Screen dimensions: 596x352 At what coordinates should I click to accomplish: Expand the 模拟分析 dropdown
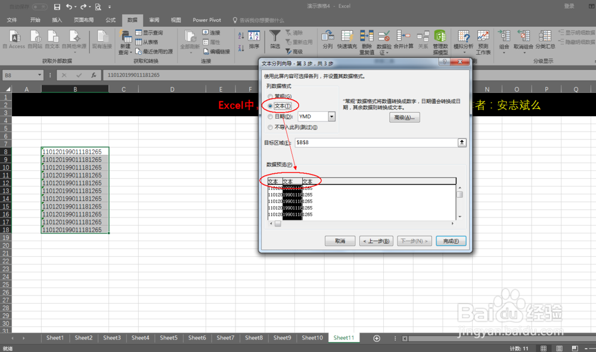click(464, 52)
